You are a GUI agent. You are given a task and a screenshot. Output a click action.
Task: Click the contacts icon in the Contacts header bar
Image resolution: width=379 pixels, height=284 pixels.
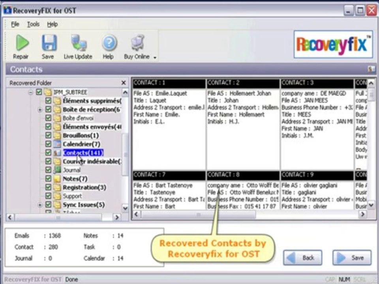pos(371,69)
